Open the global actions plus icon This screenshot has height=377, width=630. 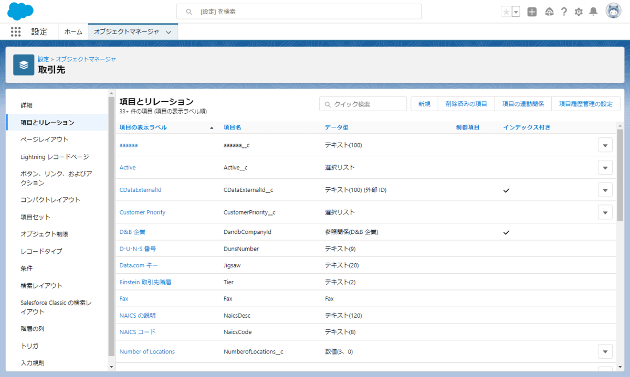coord(532,12)
